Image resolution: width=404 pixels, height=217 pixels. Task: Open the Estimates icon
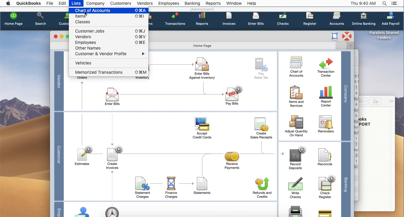pyautogui.click(x=82, y=154)
